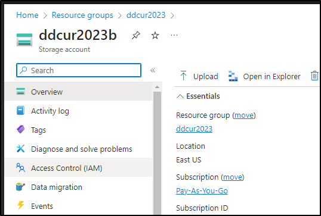The image size is (321, 216).
Task: Click the Upload arrow icon
Action: pyautogui.click(x=183, y=76)
